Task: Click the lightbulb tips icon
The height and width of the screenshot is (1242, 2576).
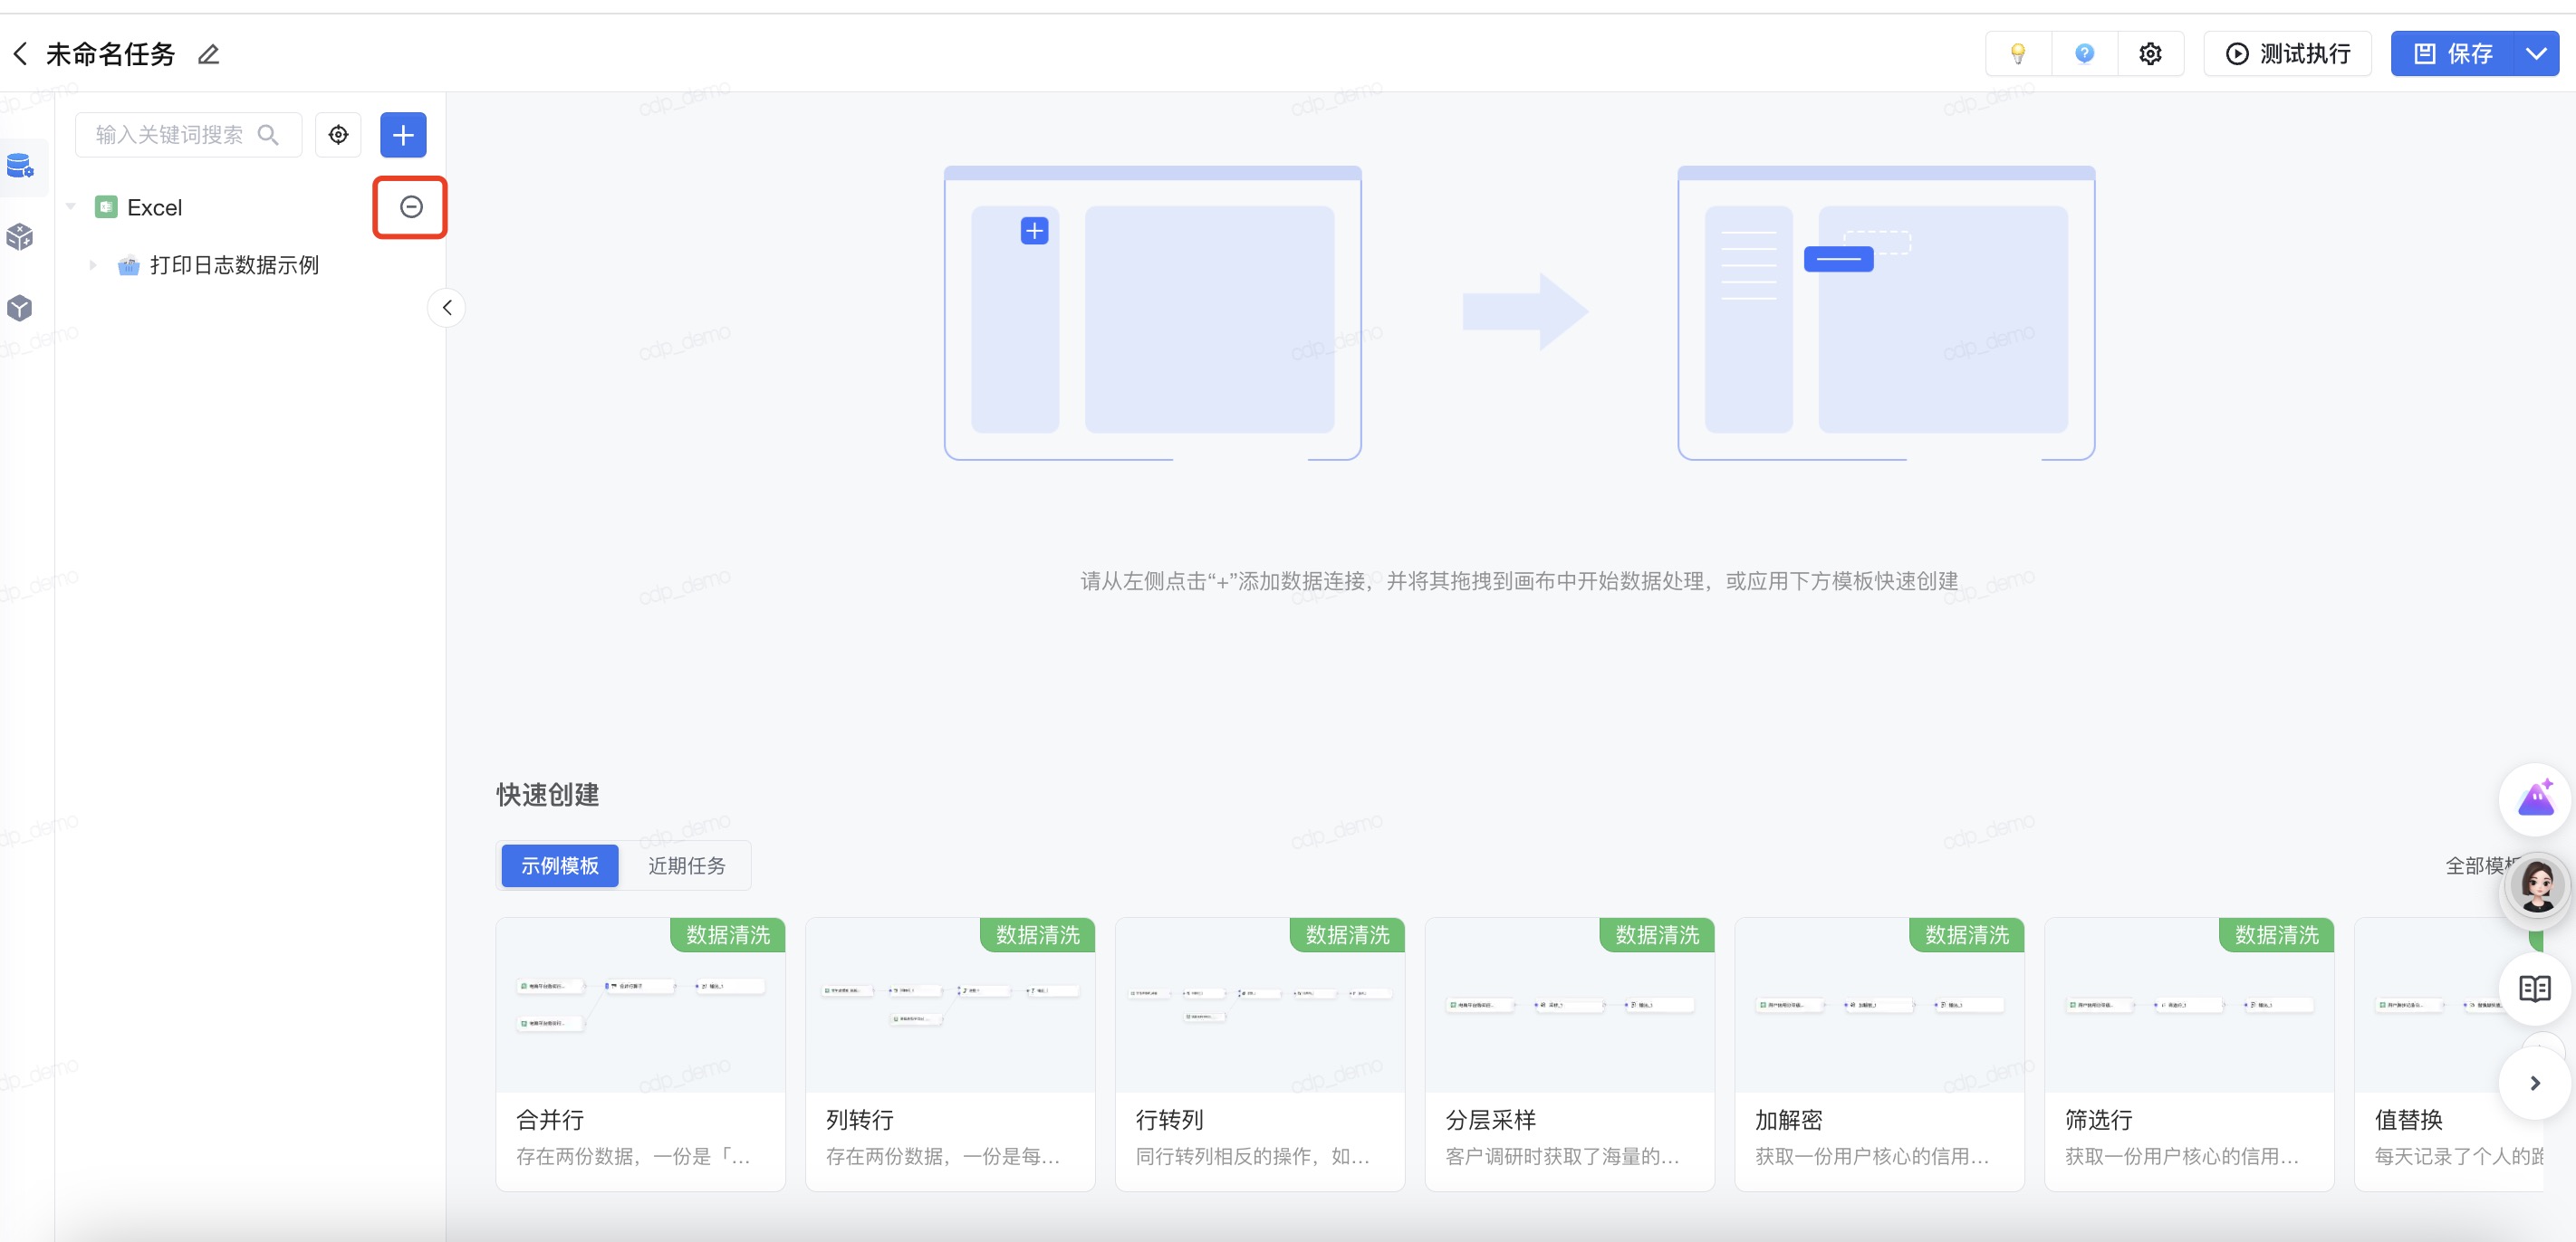Action: pyautogui.click(x=2017, y=54)
